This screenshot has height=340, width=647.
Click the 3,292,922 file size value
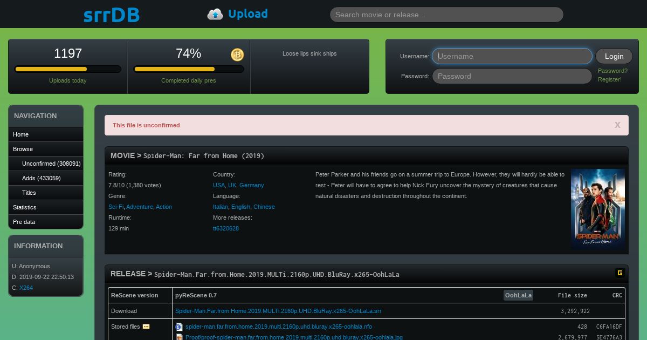pos(575,311)
